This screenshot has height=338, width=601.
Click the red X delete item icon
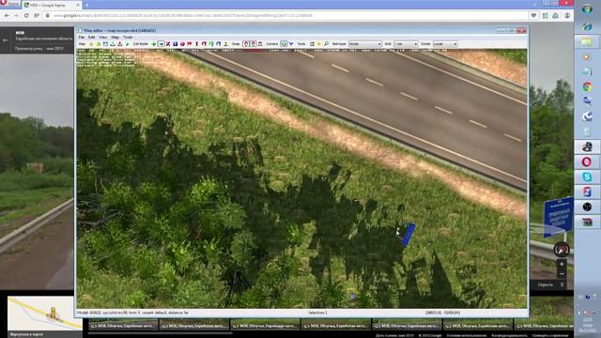(x=168, y=44)
